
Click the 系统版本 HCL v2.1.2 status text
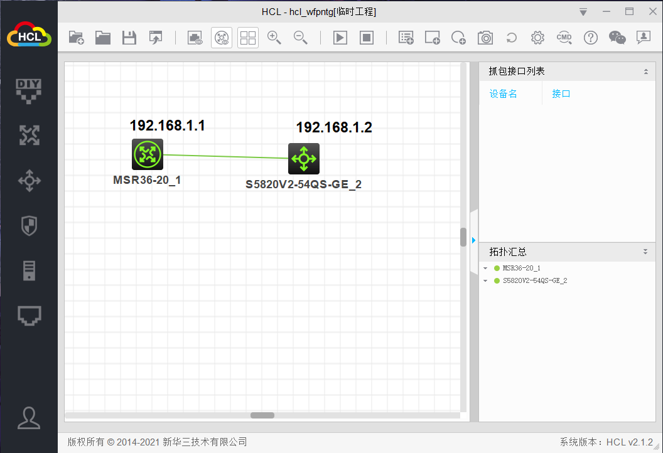pos(606,442)
